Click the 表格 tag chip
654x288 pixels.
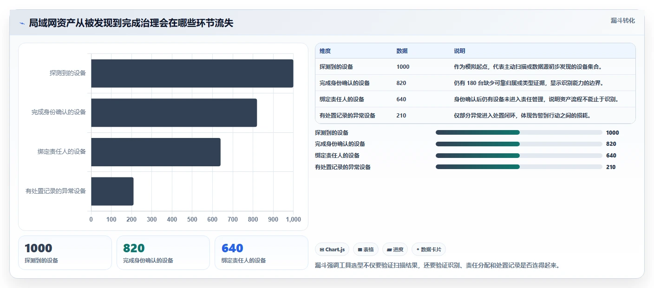366,249
